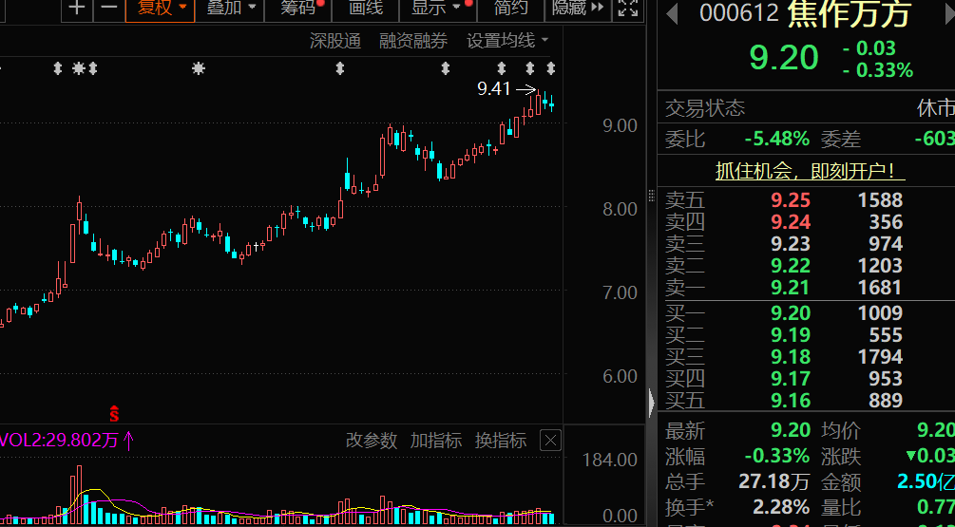955x527 pixels.
Task: Expand the 叠加 overlay dropdown
Action: (x=233, y=9)
